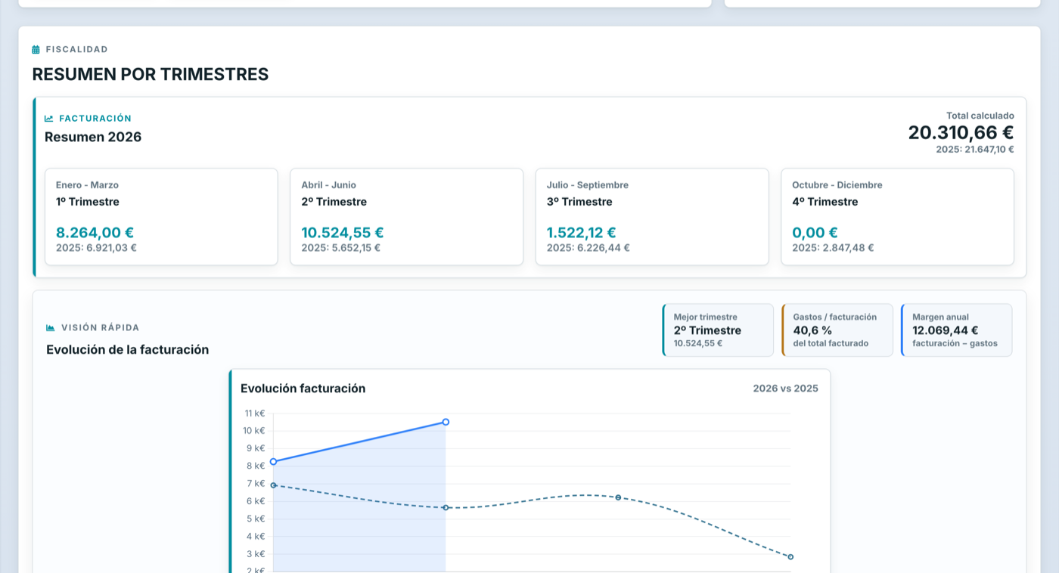This screenshot has height=573, width=1059.
Task: Click the Total calculado label
Action: (980, 116)
